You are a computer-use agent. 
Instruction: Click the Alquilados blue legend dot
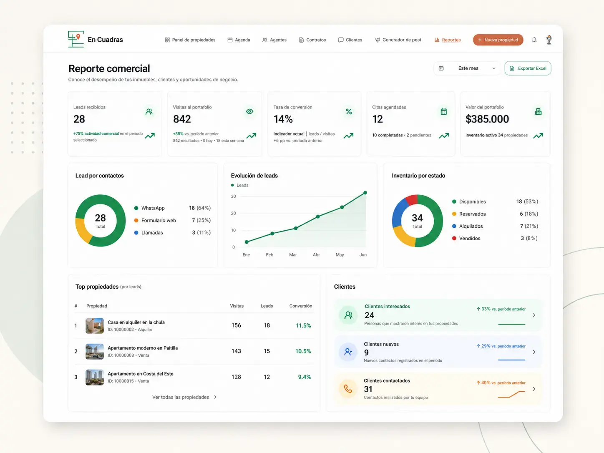pos(454,226)
